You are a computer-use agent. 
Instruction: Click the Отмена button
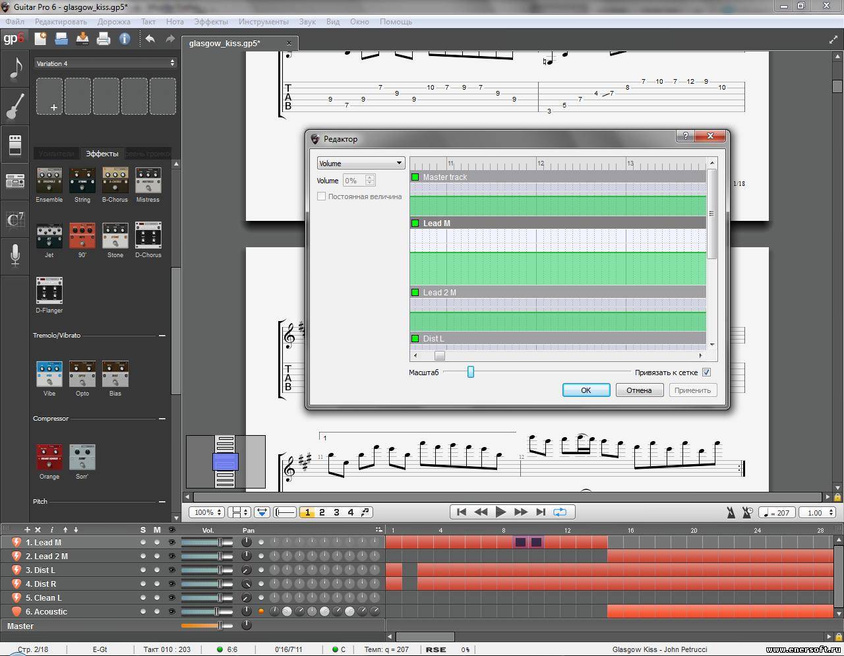639,390
